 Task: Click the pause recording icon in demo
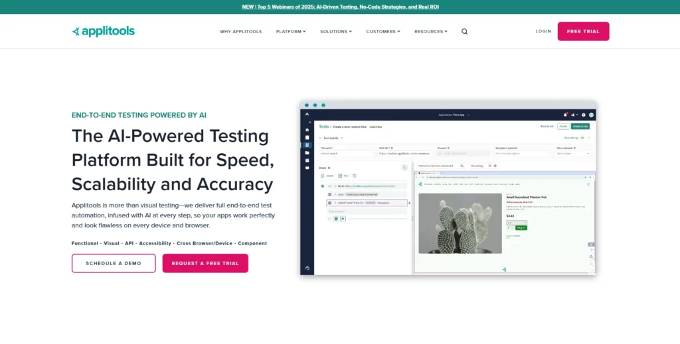pyautogui.click(x=489, y=166)
